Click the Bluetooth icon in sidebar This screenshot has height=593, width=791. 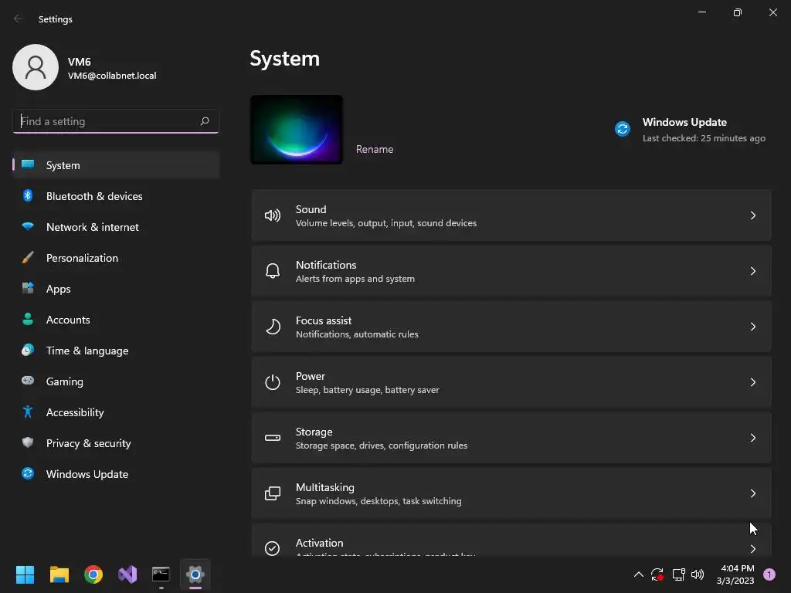coord(28,195)
